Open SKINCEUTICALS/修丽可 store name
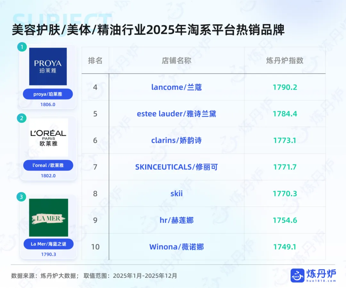 tap(177, 167)
